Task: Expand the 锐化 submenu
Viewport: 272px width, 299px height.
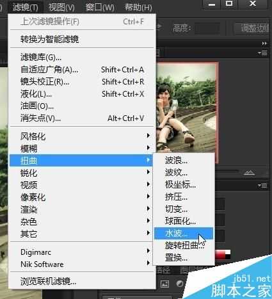Action: click(82, 173)
